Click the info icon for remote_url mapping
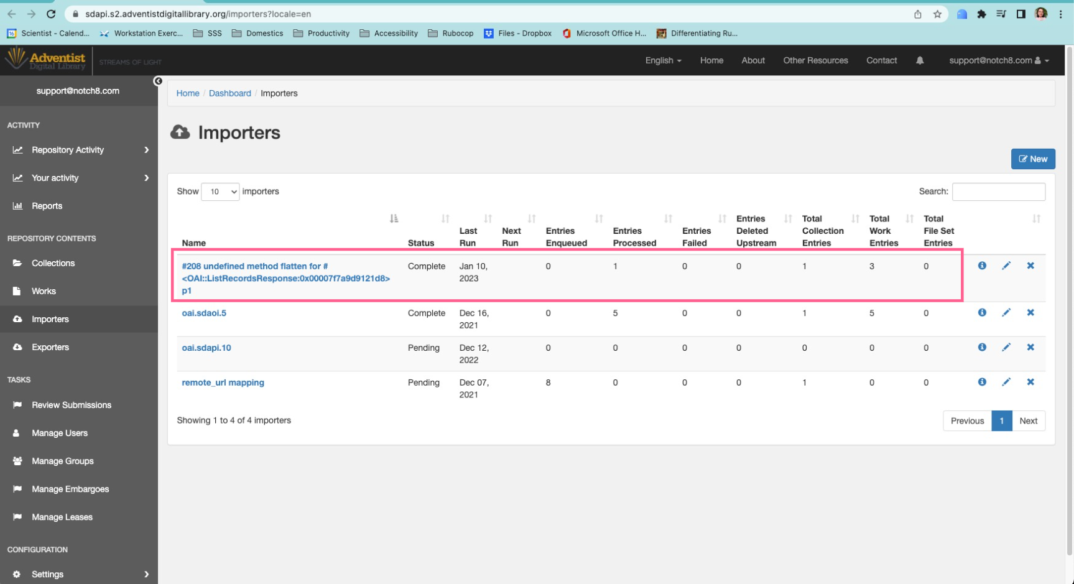The image size is (1074, 584). tap(981, 382)
